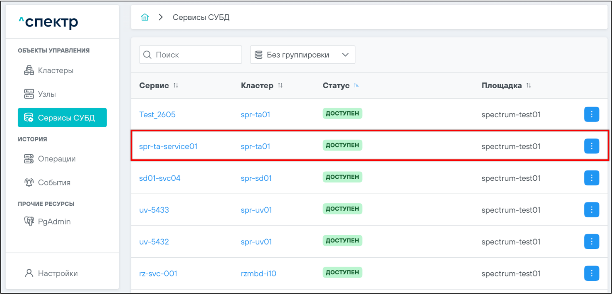Open the Узлы section in sidebar

click(x=46, y=94)
